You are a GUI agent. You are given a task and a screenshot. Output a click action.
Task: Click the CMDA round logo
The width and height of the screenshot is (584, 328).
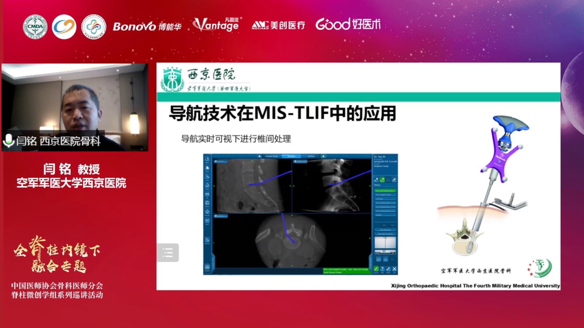click(x=35, y=27)
